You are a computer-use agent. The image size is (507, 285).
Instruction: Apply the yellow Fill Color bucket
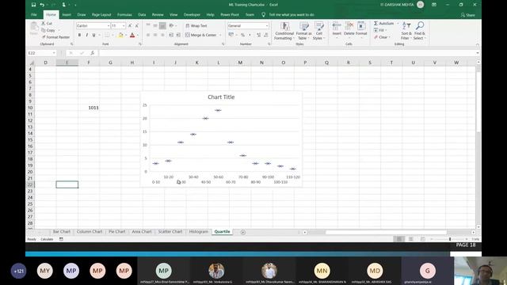click(120, 35)
